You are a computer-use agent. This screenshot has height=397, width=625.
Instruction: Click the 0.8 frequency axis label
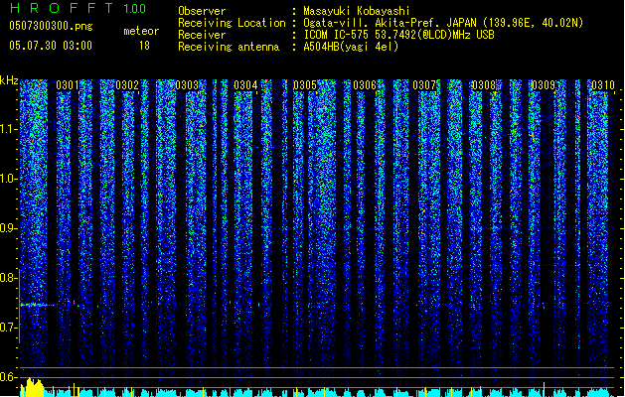[x=9, y=278]
